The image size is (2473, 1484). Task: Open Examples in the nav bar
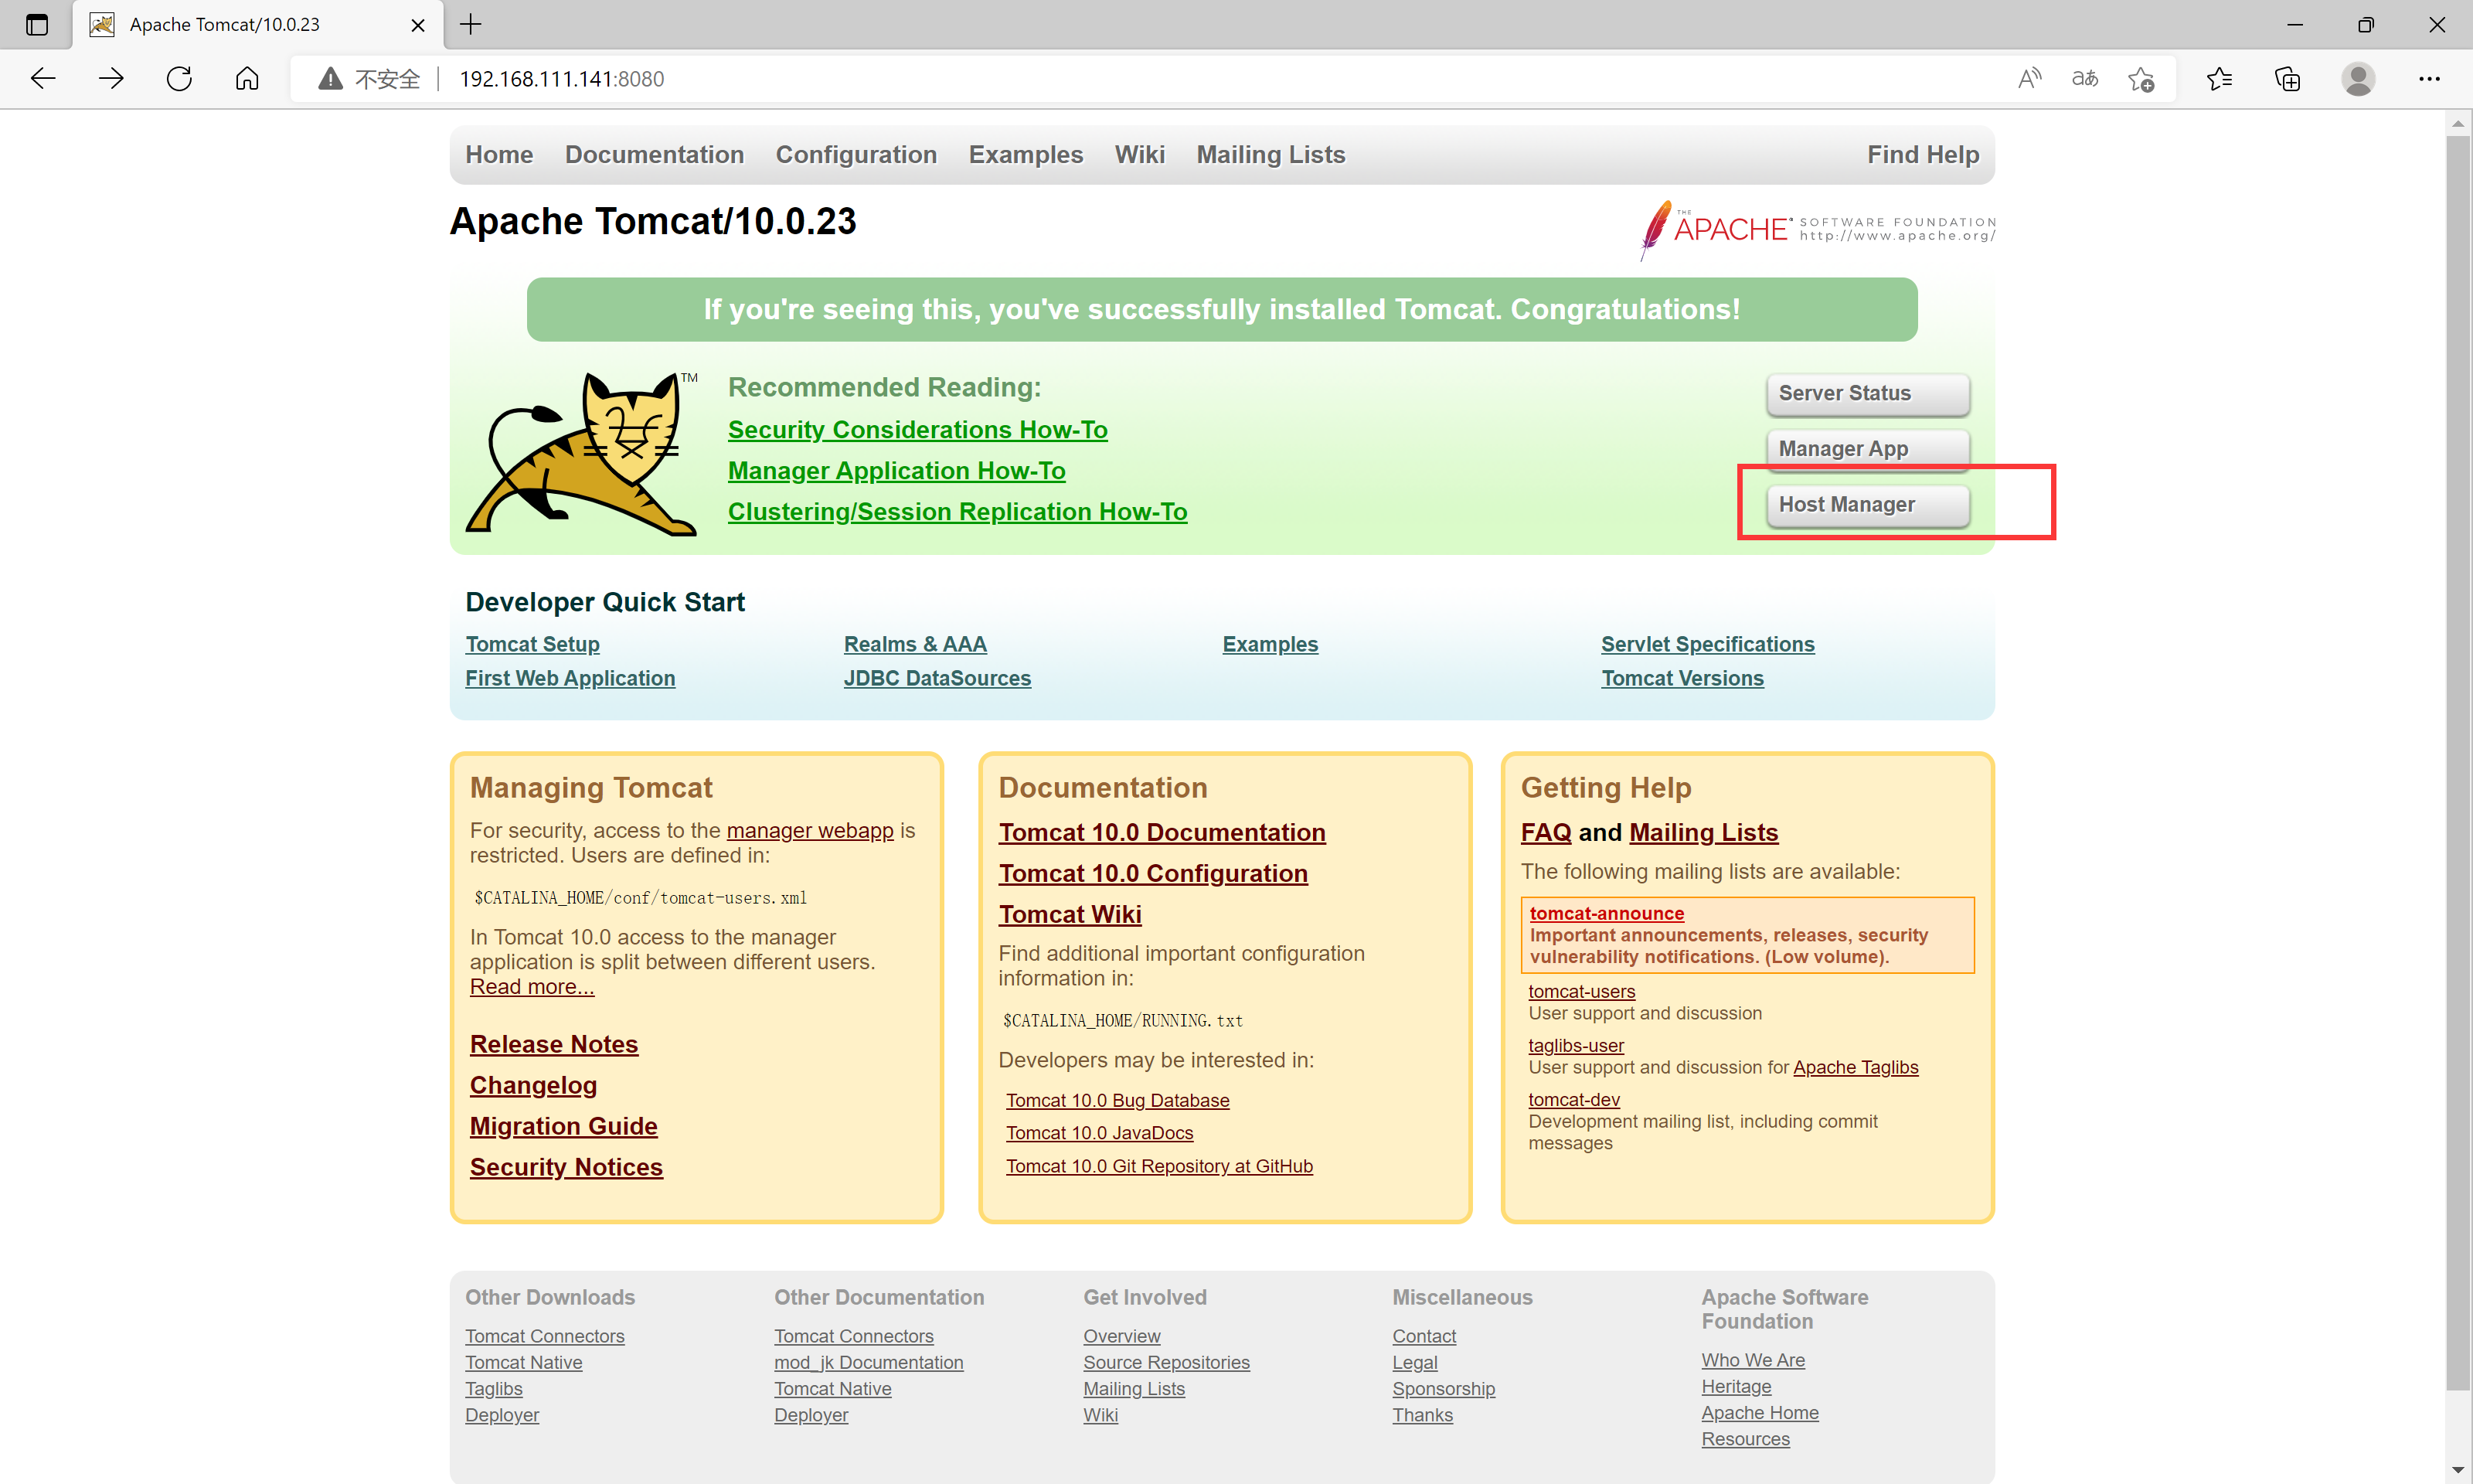[1026, 155]
